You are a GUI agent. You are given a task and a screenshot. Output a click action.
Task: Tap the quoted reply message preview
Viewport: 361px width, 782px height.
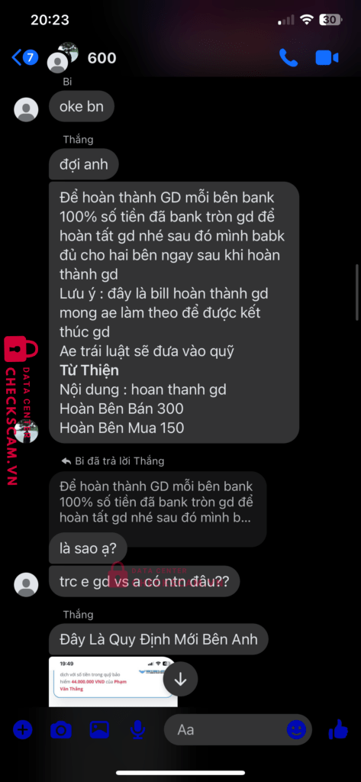(x=157, y=502)
